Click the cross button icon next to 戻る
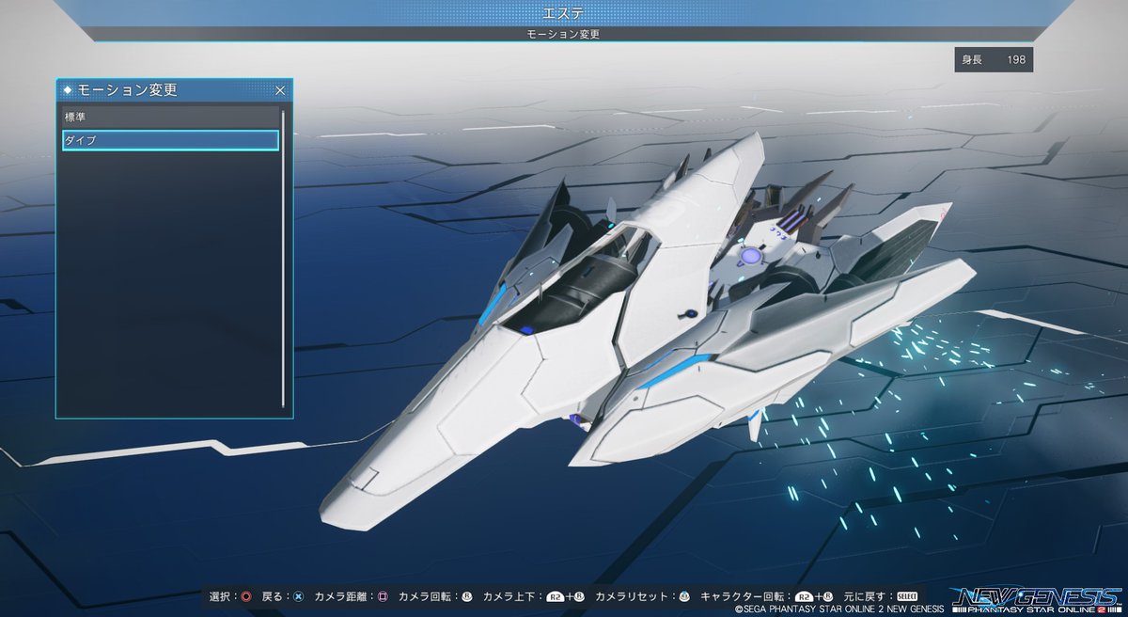The width and height of the screenshot is (1128, 617). pyautogui.click(x=298, y=596)
